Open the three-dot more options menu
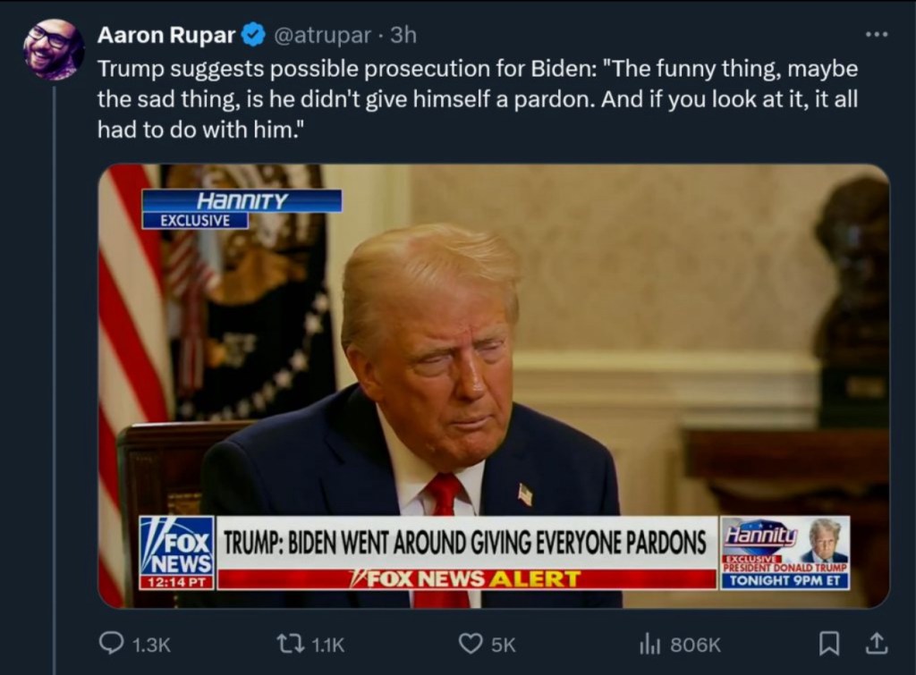Viewport: 916px width, 675px height. click(x=877, y=35)
